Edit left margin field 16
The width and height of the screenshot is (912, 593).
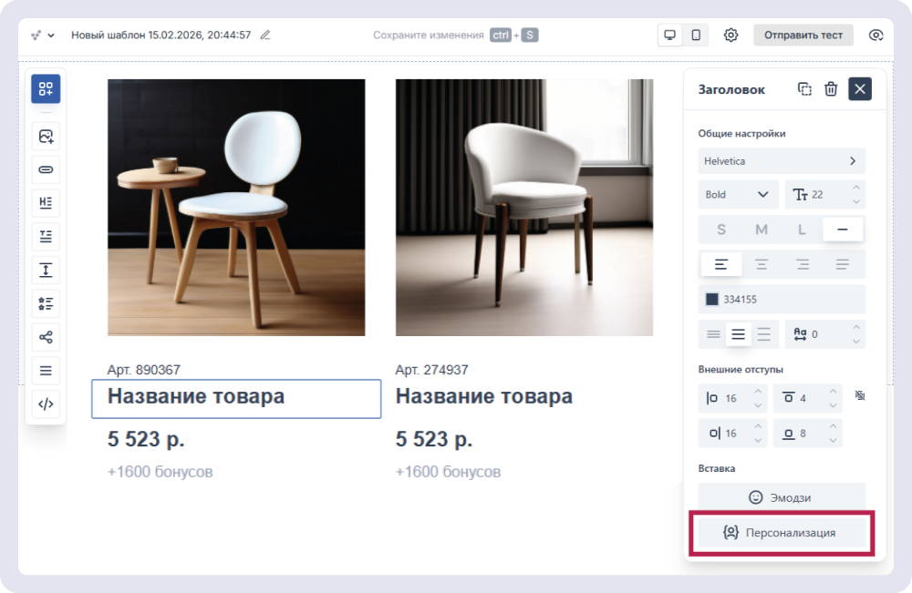(732, 398)
